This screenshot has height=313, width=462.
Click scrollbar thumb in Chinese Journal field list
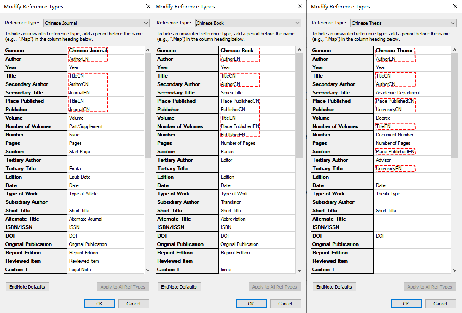tap(148, 106)
